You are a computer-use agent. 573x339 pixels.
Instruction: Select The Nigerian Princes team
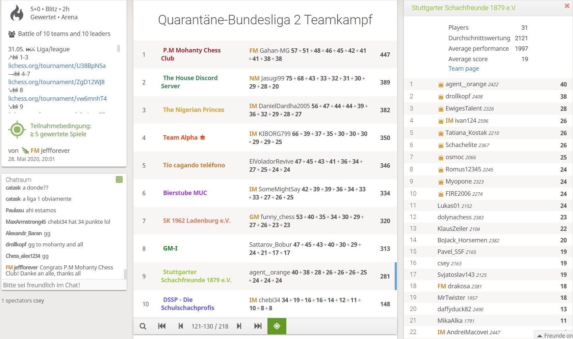tap(193, 110)
